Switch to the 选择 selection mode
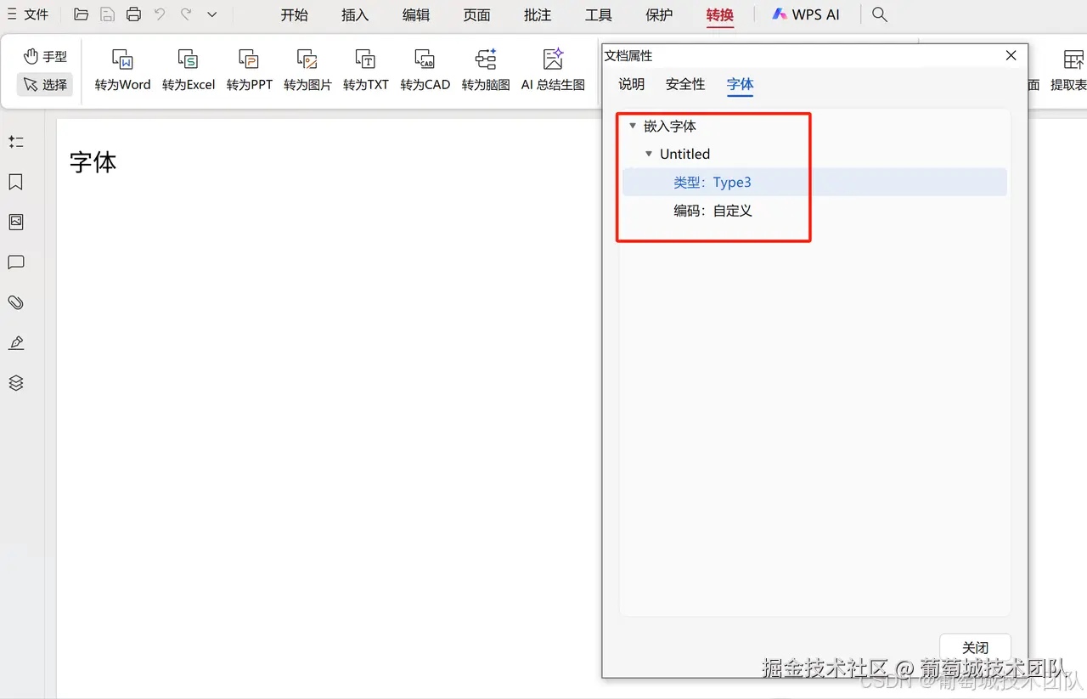 (44, 85)
